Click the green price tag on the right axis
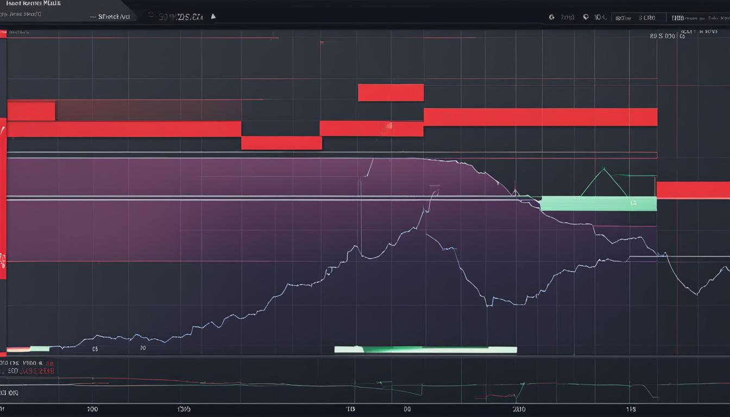 (x=633, y=202)
